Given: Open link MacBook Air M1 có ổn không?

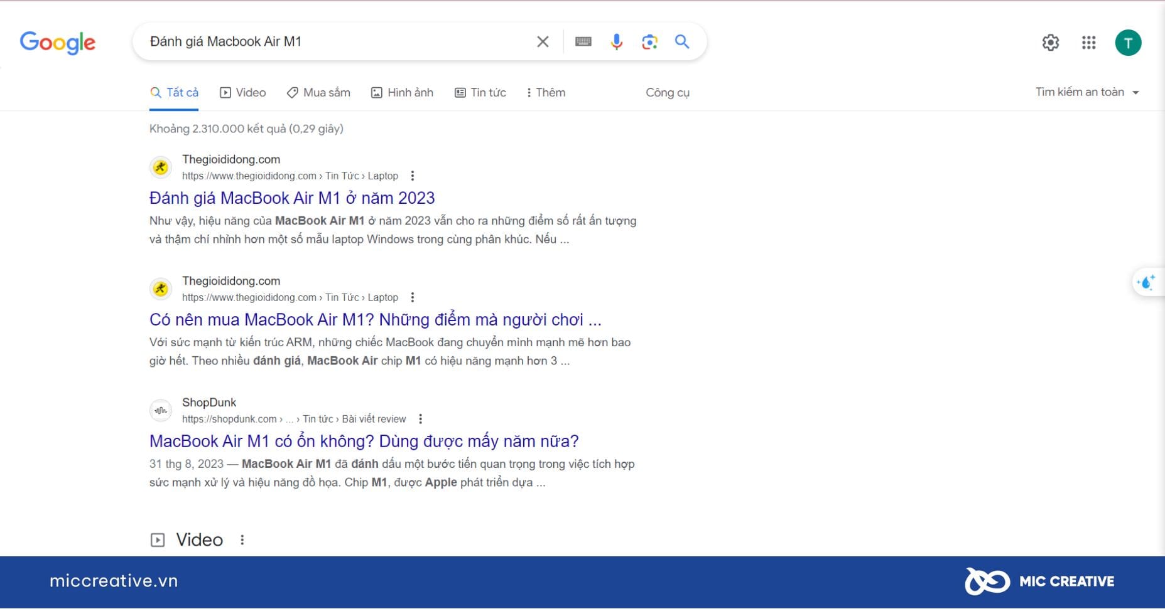Looking at the screenshot, I should 364,442.
